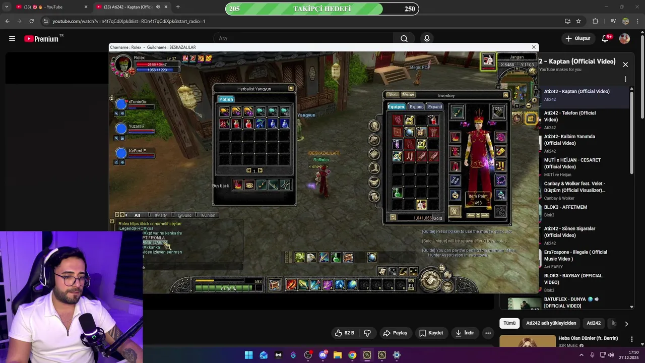Click the İndir download button
The width and height of the screenshot is (645, 363).
pyautogui.click(x=465, y=333)
